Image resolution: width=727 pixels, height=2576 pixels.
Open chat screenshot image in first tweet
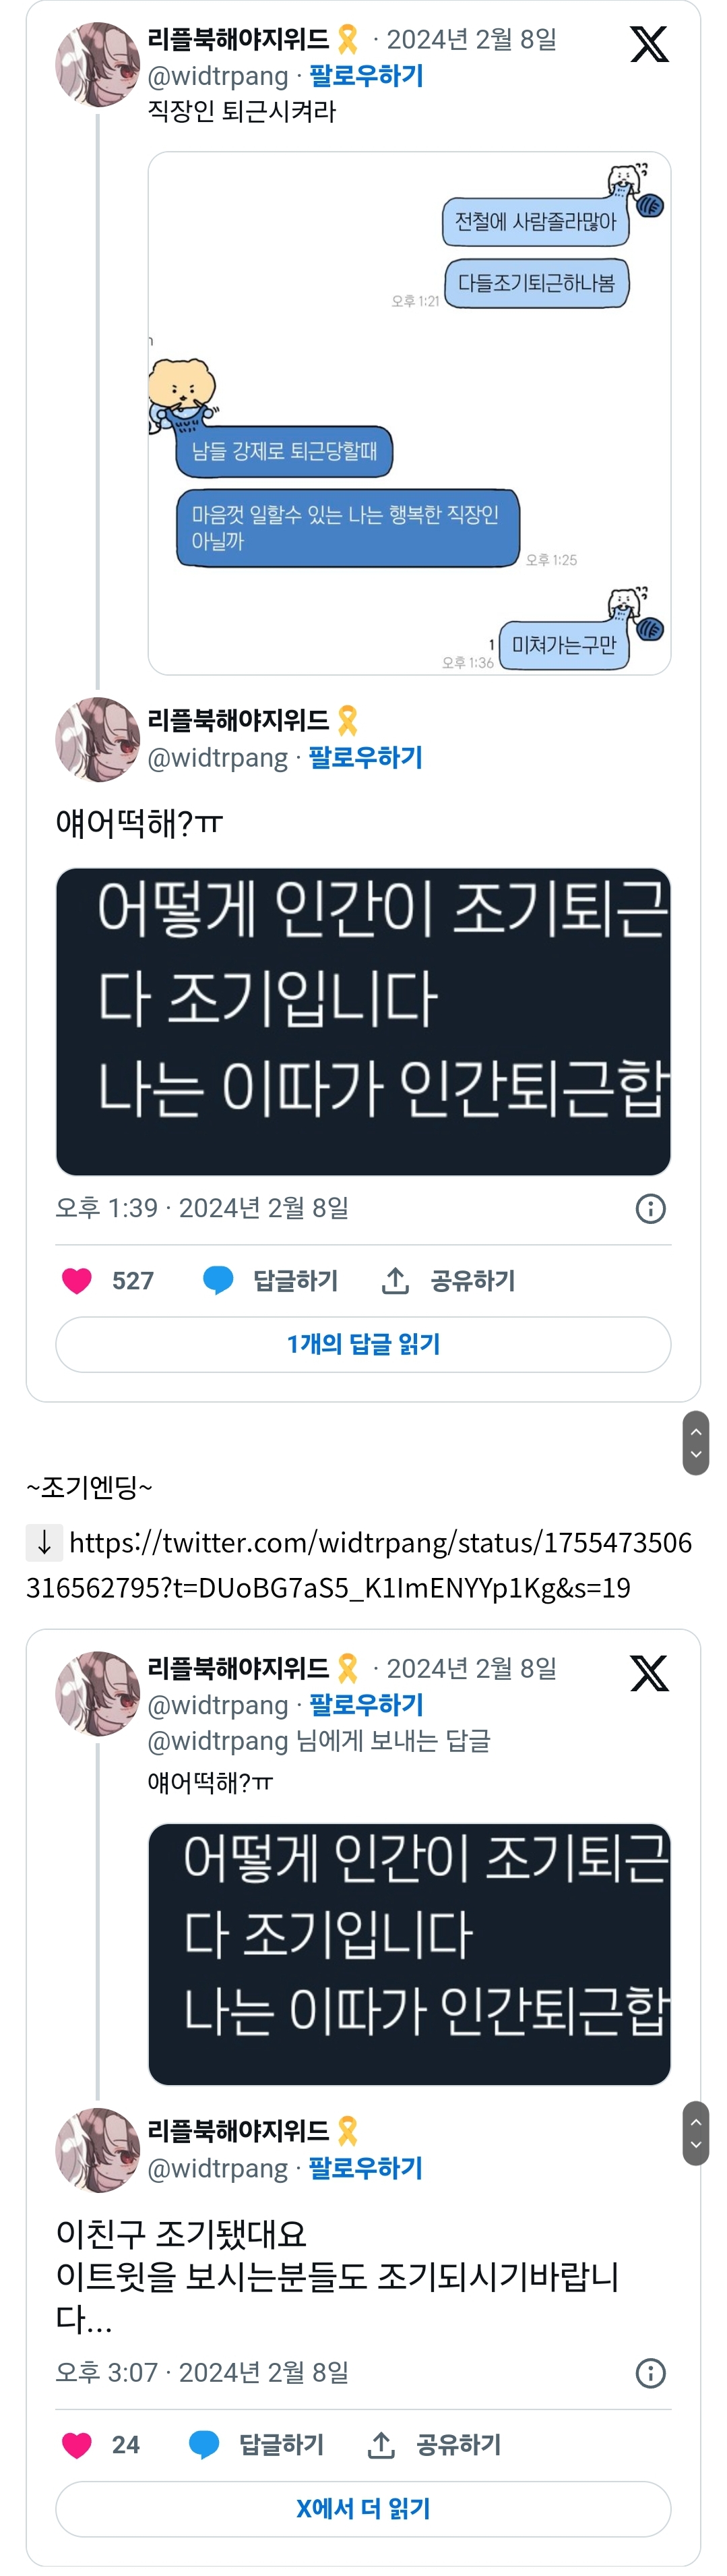click(410, 413)
